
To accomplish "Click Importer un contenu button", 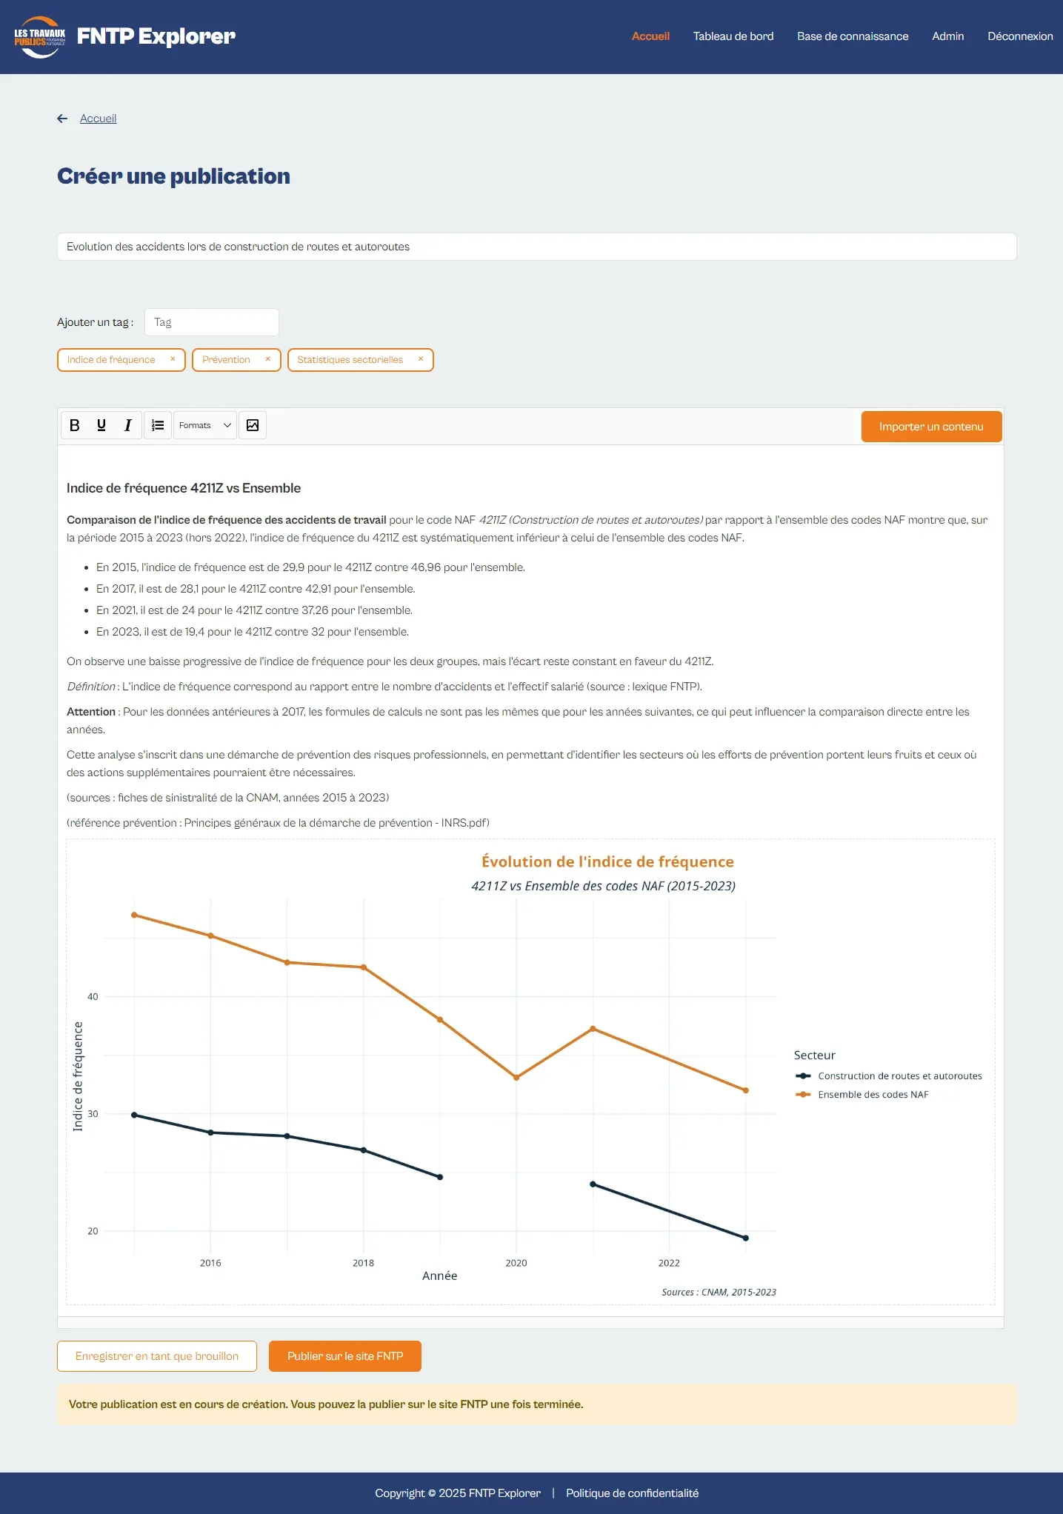I will pyautogui.click(x=931, y=427).
